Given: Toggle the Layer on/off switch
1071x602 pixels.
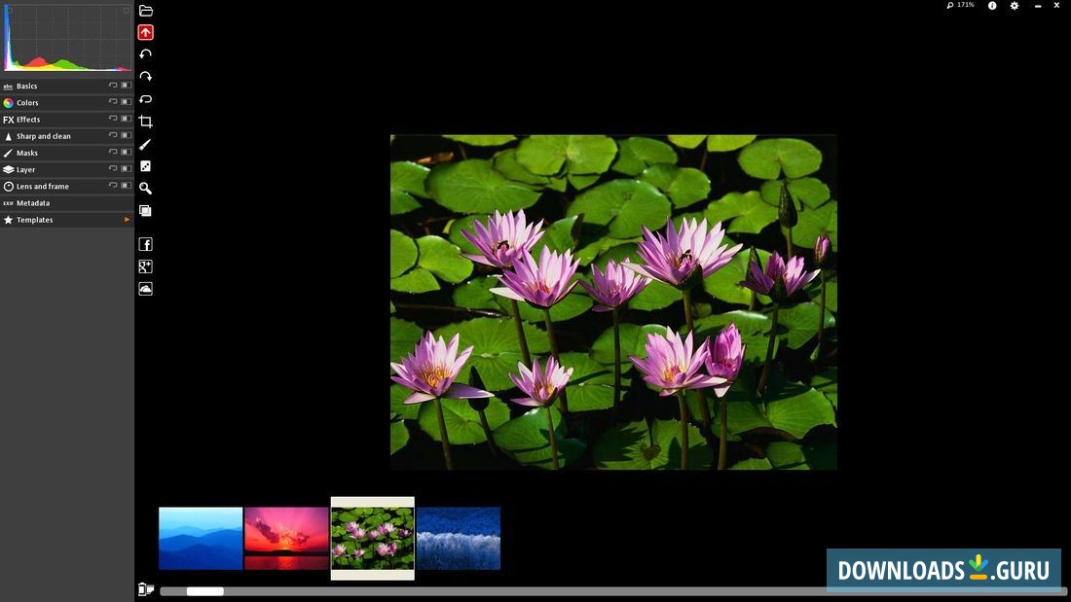Looking at the screenshot, I should (x=126, y=168).
